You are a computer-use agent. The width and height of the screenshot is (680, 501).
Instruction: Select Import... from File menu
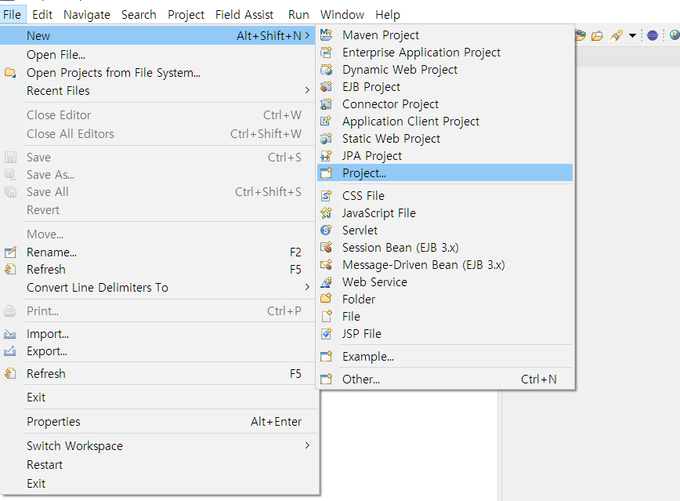tap(158, 334)
